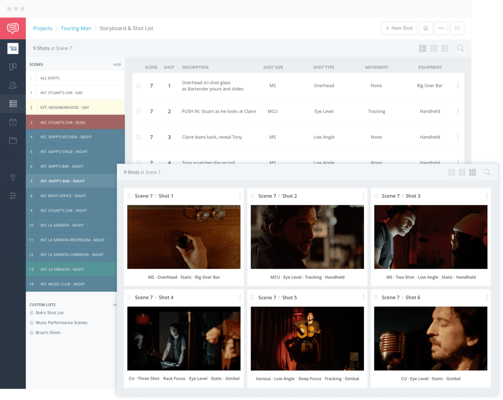Open three-dot menu on shot list row 1

coord(458,86)
